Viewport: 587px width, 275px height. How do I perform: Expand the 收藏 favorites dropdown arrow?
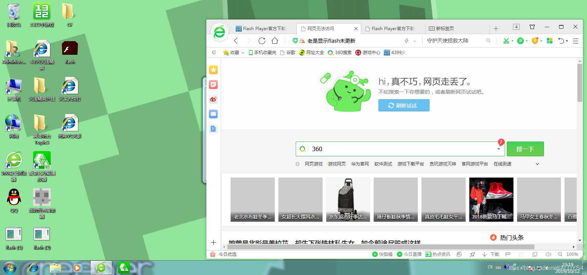point(243,53)
